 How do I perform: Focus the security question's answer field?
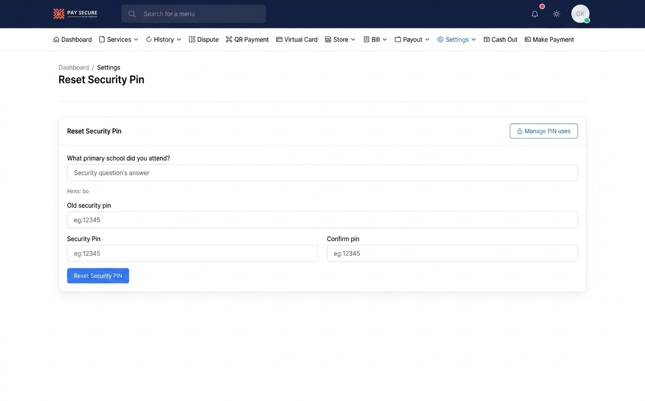pyautogui.click(x=322, y=172)
